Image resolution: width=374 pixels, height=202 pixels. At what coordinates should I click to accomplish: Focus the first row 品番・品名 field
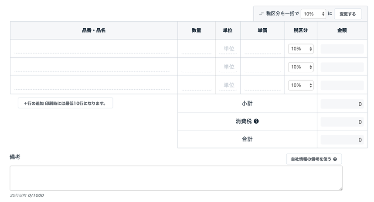(92, 48)
